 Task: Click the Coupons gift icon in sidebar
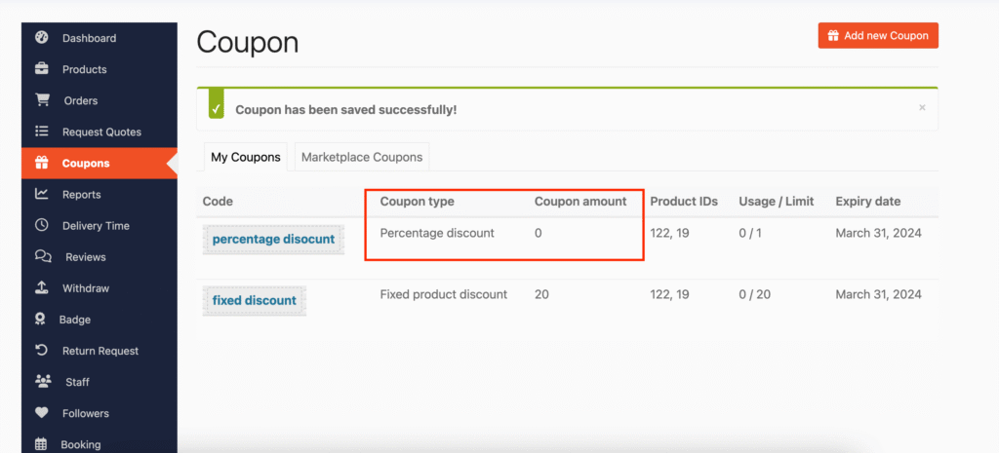(x=42, y=163)
